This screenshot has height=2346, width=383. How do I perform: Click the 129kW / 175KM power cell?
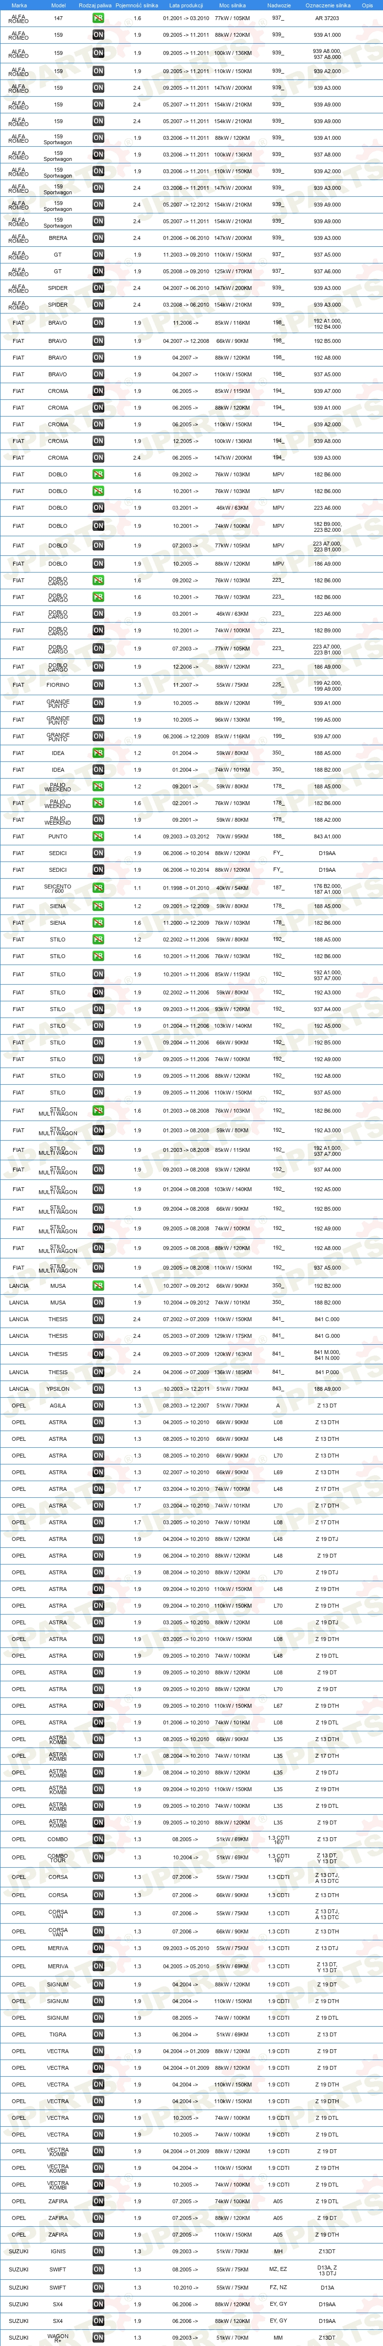coord(232,1336)
